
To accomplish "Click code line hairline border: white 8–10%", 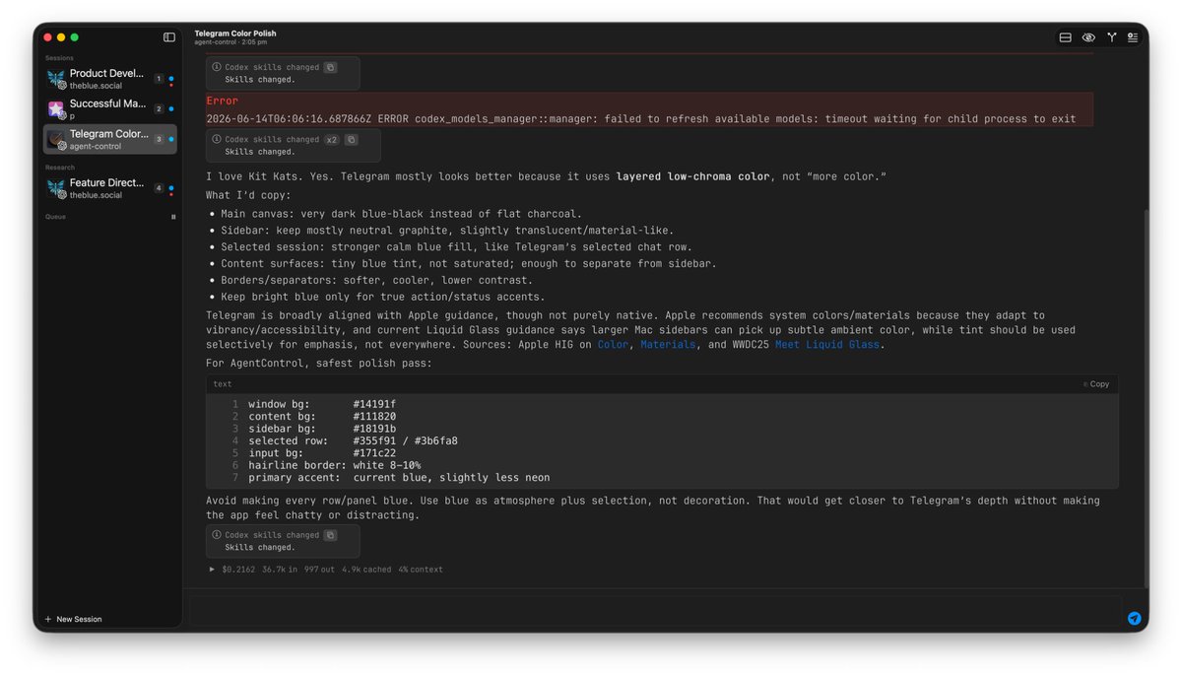I will tap(335, 465).
